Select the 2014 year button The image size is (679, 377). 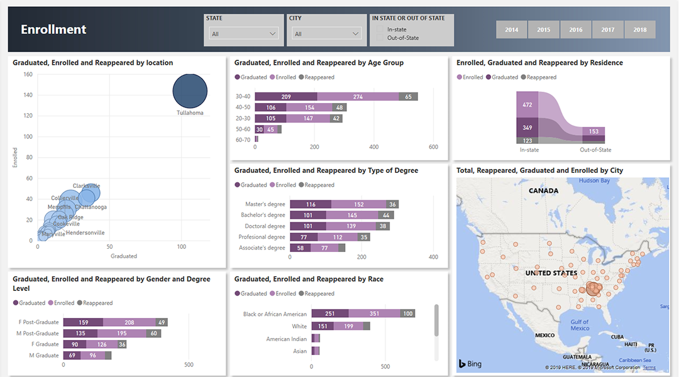[511, 30]
